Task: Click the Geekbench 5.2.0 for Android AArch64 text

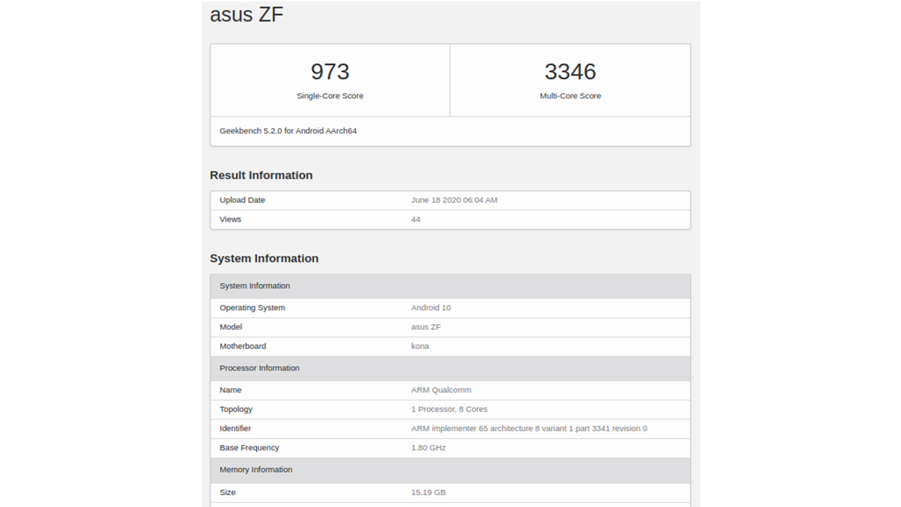Action: 288,131
